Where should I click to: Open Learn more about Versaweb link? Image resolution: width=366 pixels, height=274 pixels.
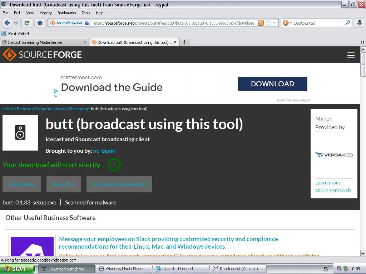[x=333, y=186]
